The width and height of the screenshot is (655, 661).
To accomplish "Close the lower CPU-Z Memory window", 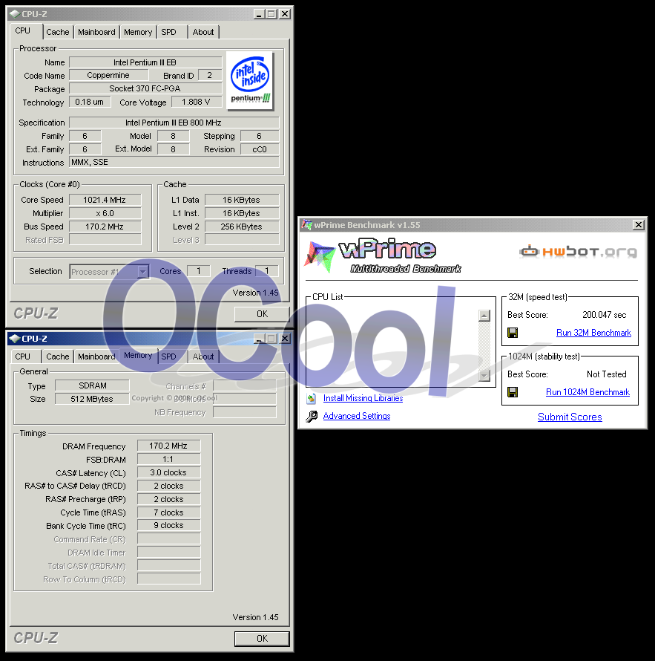I will (285, 339).
